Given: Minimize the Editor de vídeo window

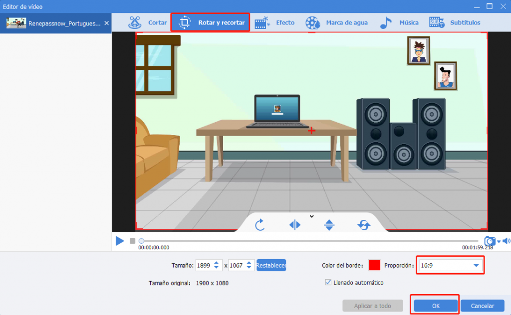Looking at the screenshot, I should coord(477,6).
